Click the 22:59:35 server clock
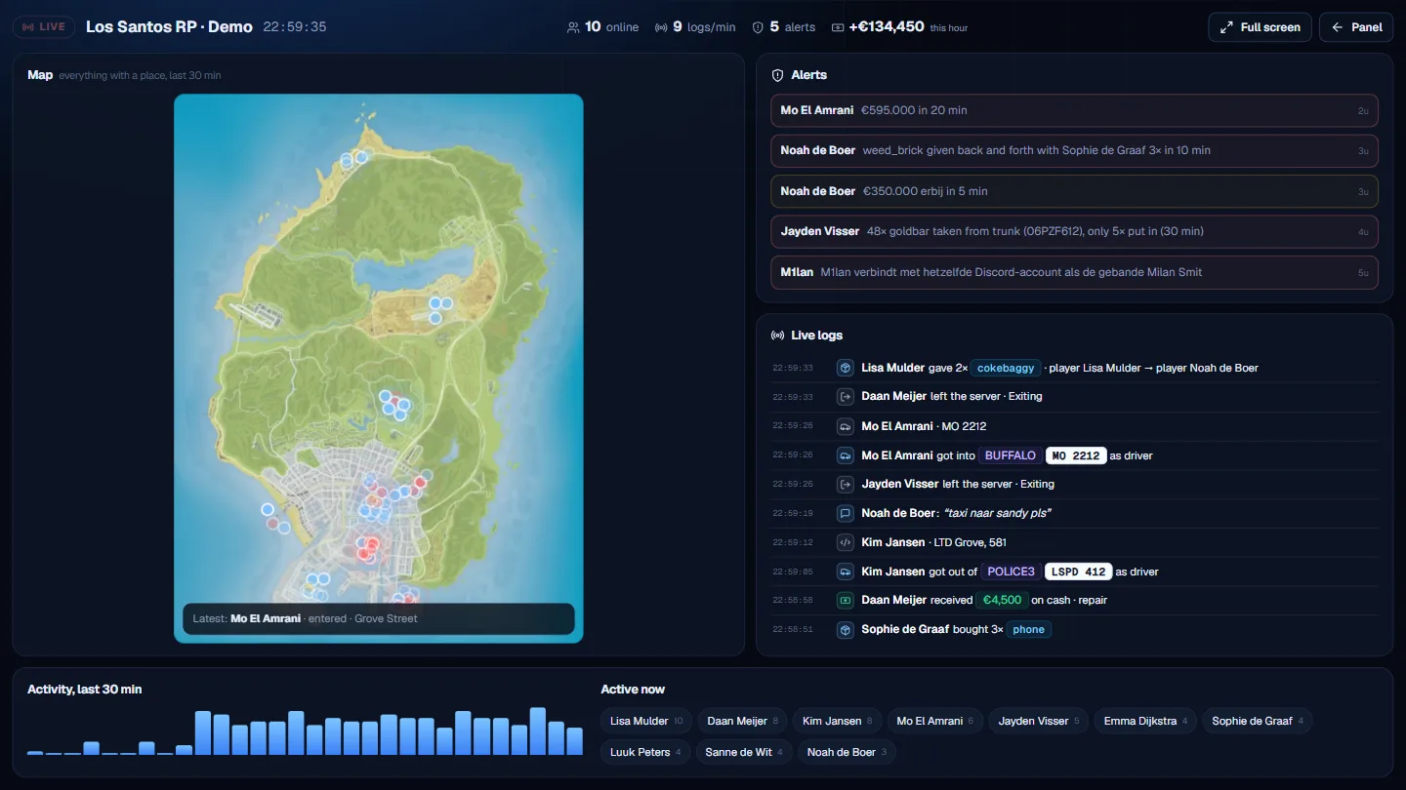 pyautogui.click(x=295, y=27)
